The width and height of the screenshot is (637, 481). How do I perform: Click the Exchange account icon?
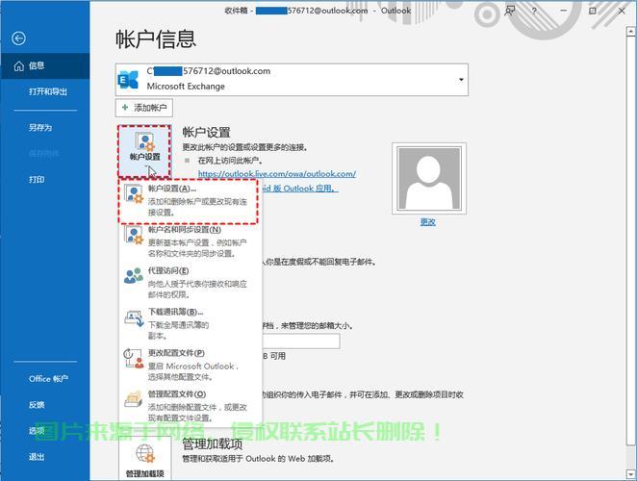pyautogui.click(x=128, y=79)
